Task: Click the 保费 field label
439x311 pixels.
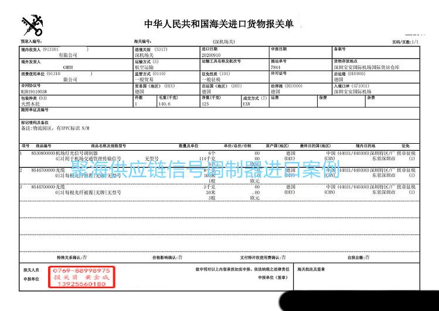Action: tap(323, 97)
